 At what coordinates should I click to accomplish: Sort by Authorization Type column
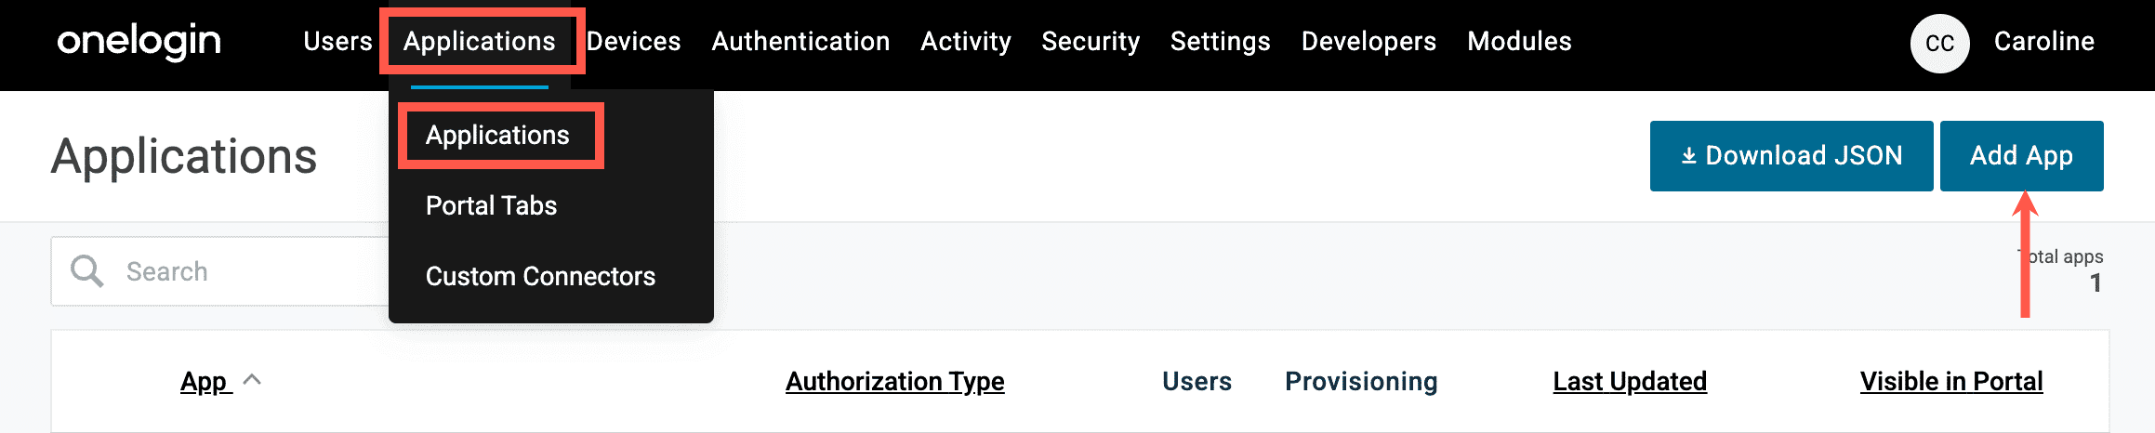(894, 382)
